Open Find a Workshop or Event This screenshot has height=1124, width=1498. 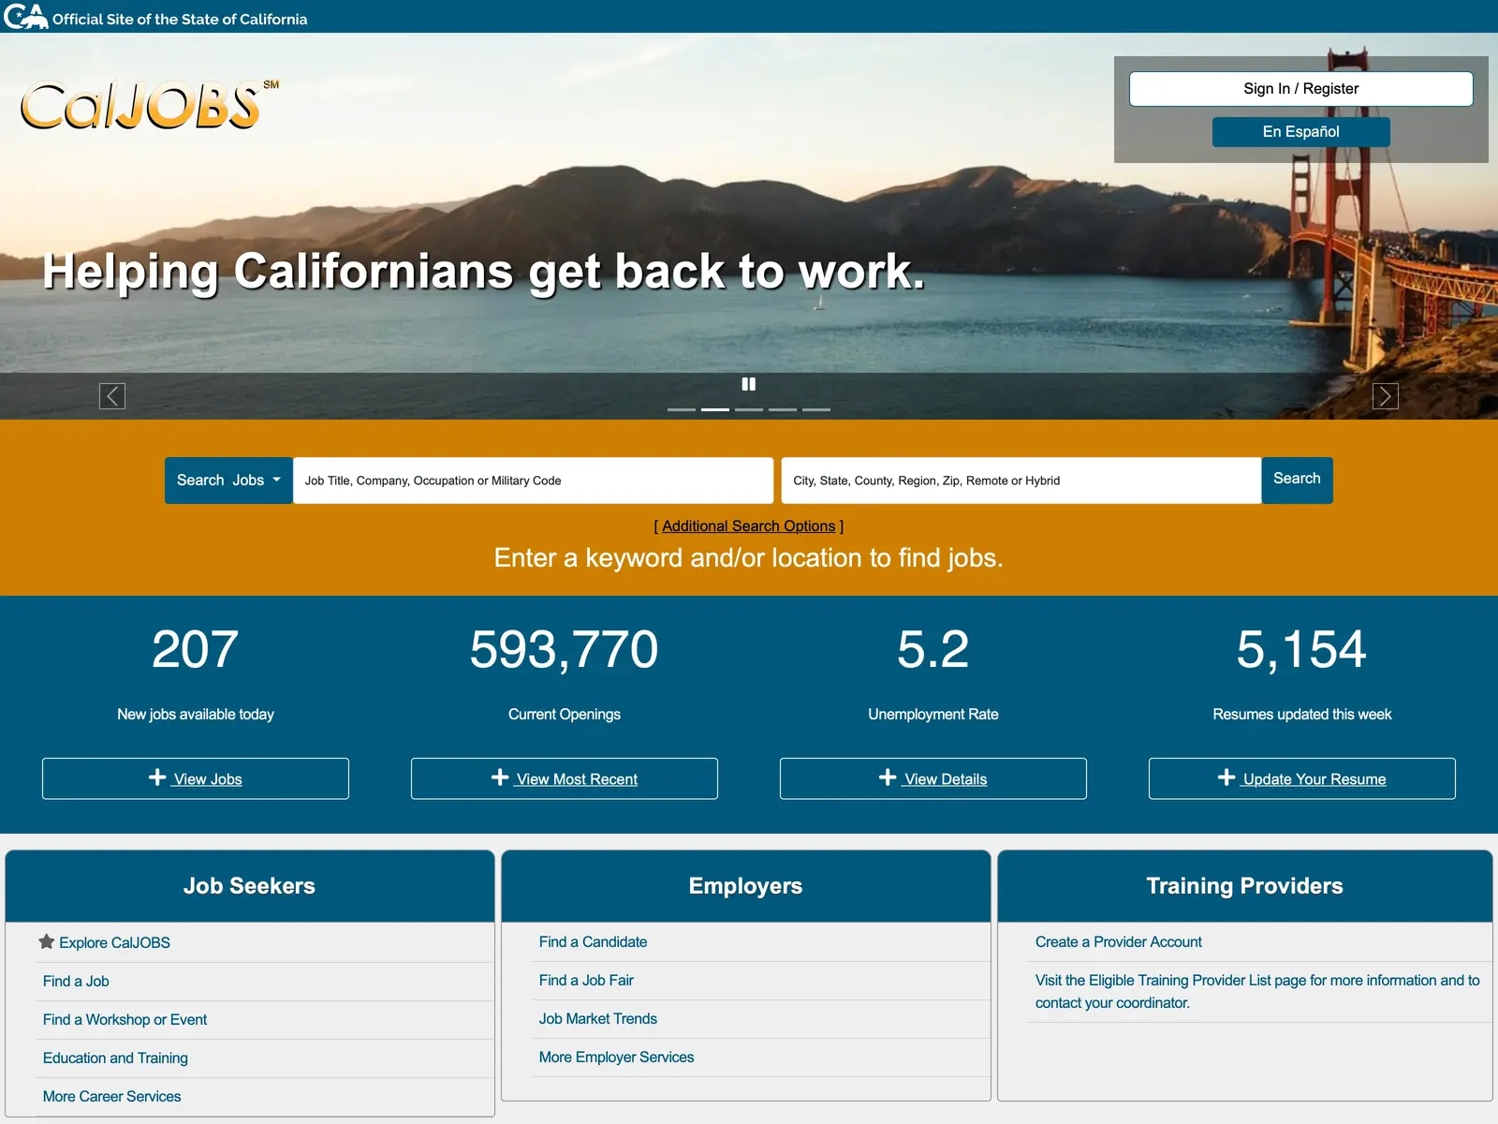pyautogui.click(x=125, y=1019)
